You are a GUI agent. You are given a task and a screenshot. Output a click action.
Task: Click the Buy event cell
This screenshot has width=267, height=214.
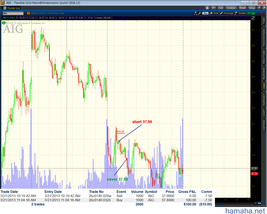[119, 200]
